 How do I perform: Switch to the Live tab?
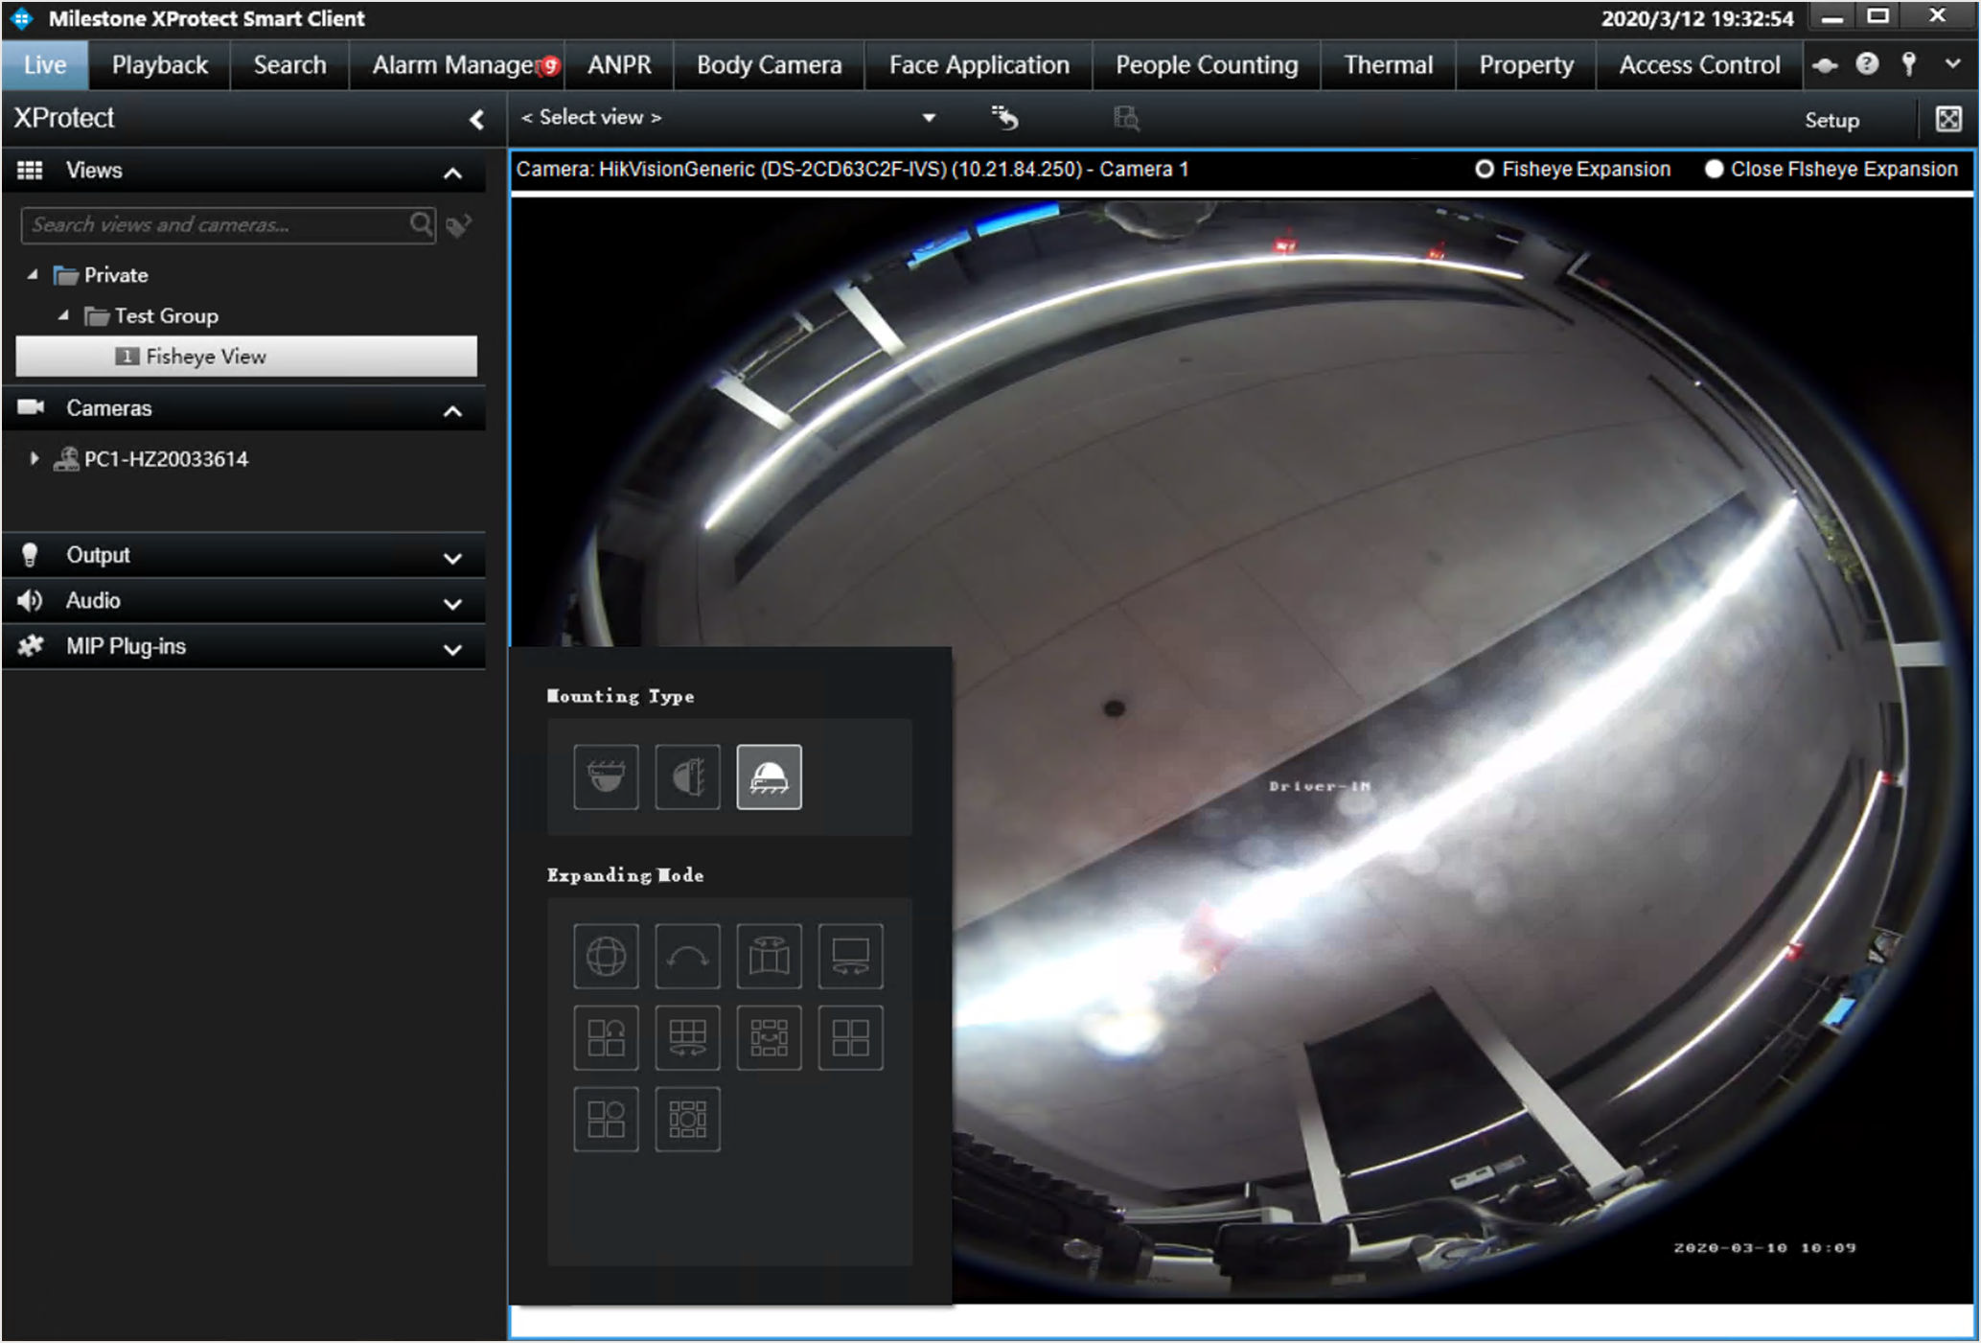tap(45, 65)
